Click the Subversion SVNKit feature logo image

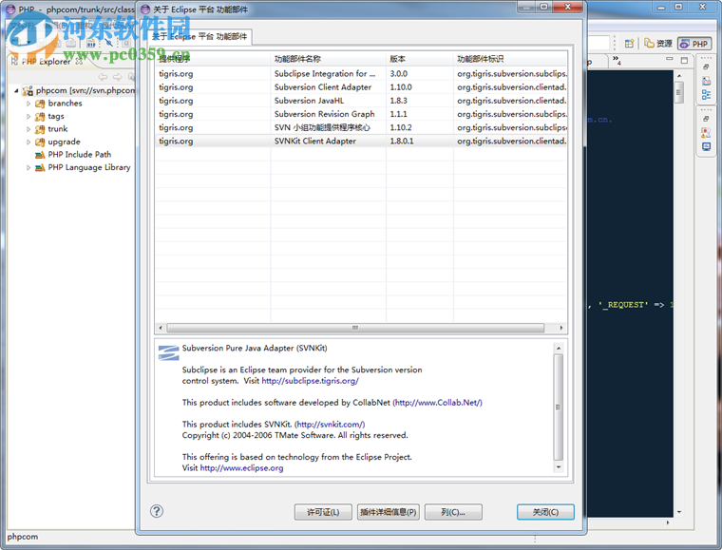point(168,352)
